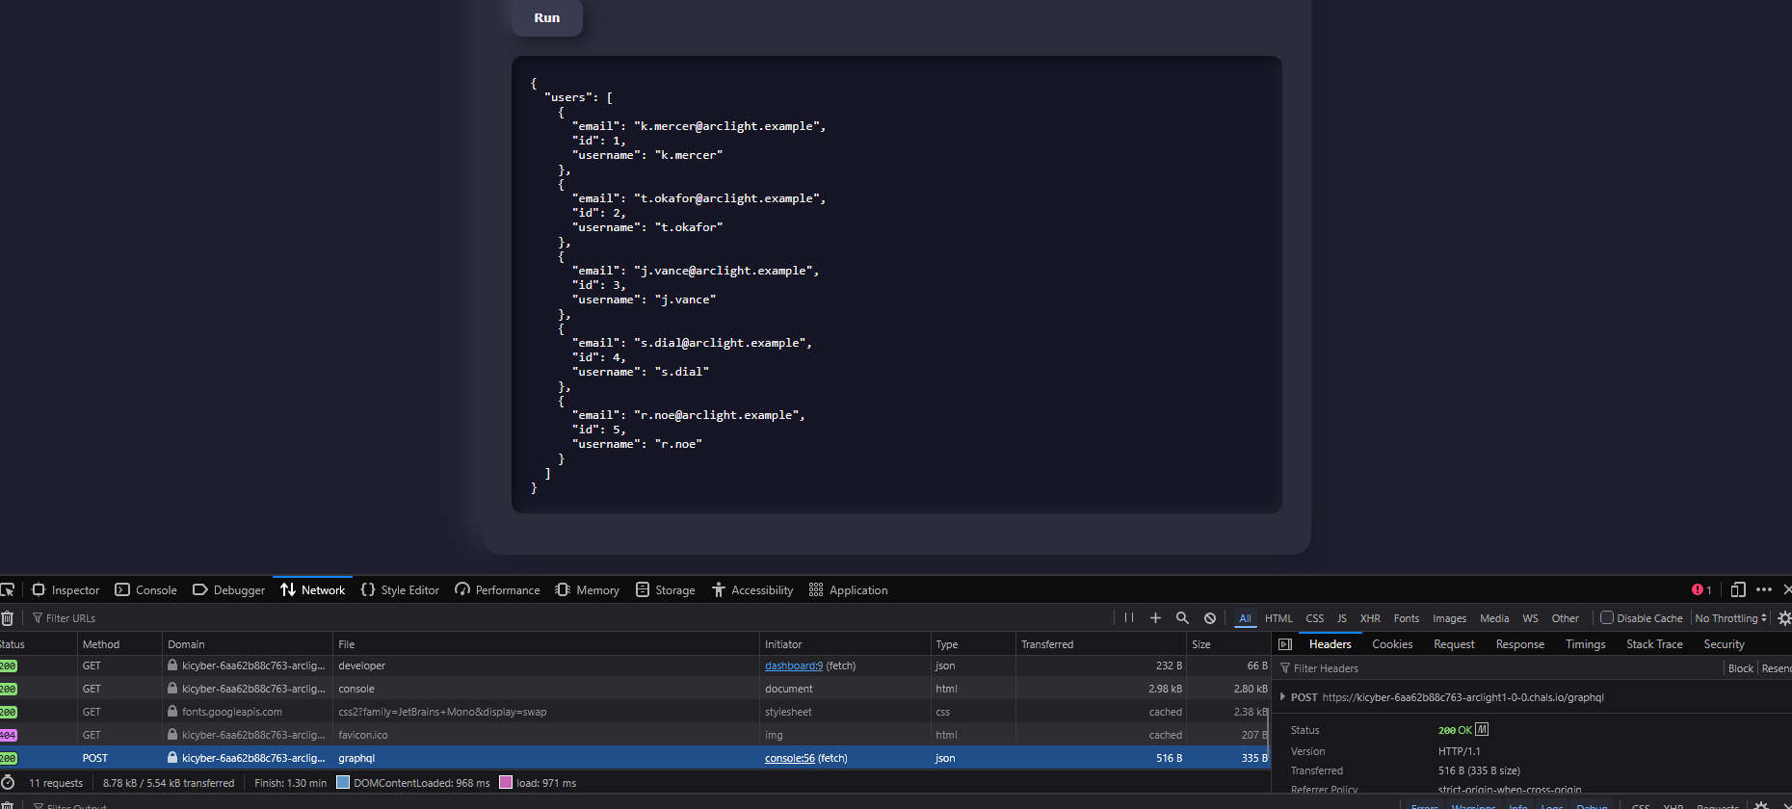Open network settings gear
The width and height of the screenshot is (1792, 809).
1784,618
